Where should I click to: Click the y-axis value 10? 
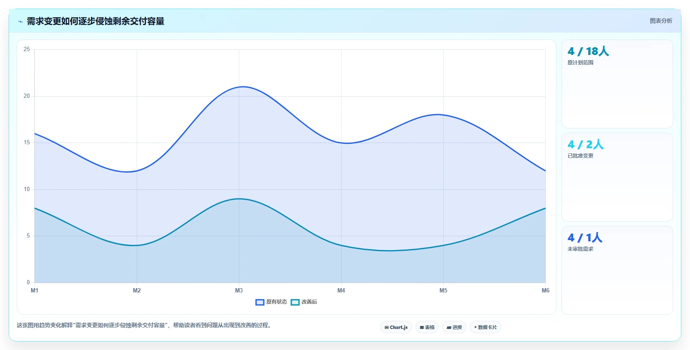(27, 189)
